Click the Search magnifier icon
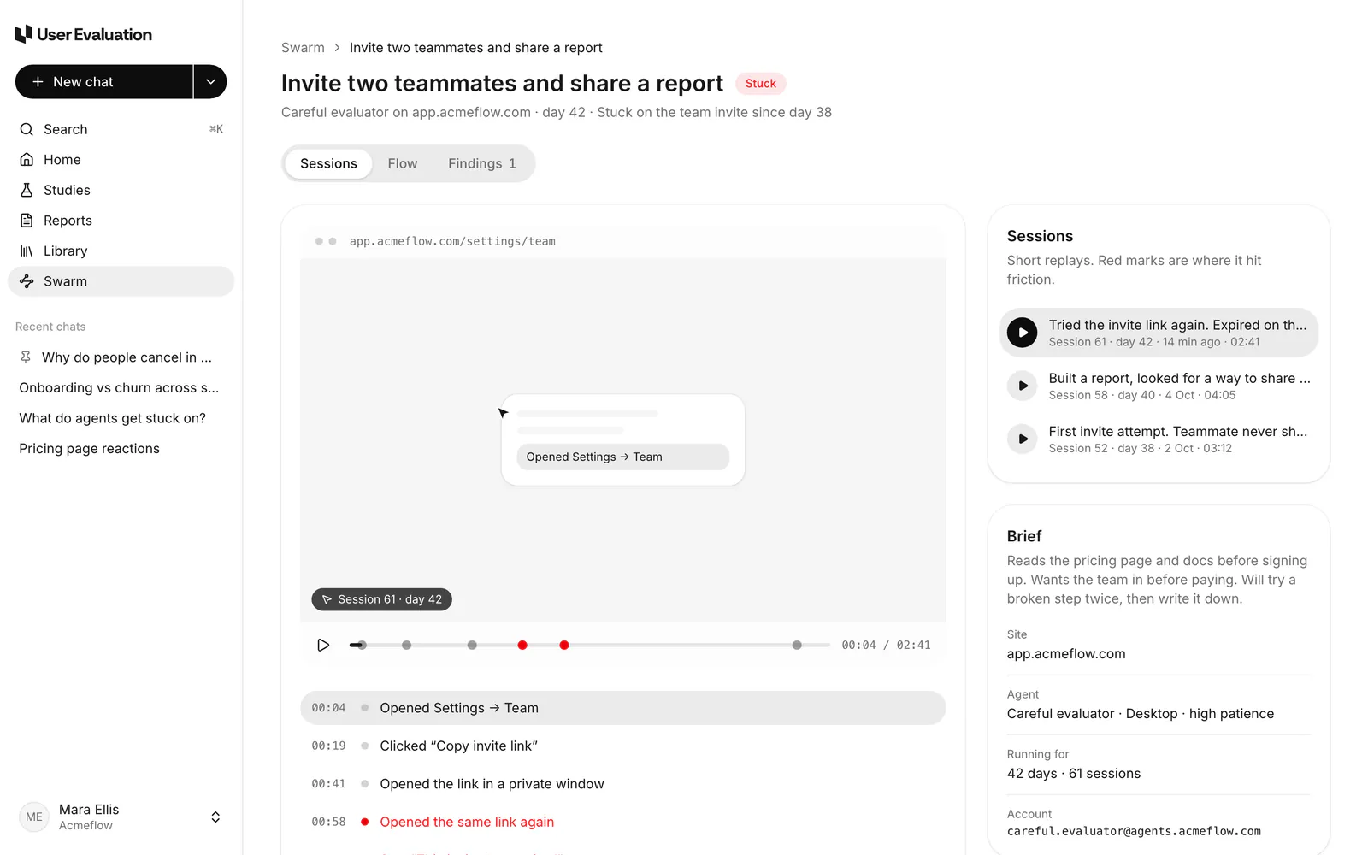 (27, 129)
